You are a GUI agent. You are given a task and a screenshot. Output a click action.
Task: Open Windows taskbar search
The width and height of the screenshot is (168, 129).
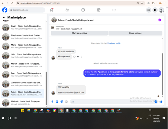[x=9, y=118]
